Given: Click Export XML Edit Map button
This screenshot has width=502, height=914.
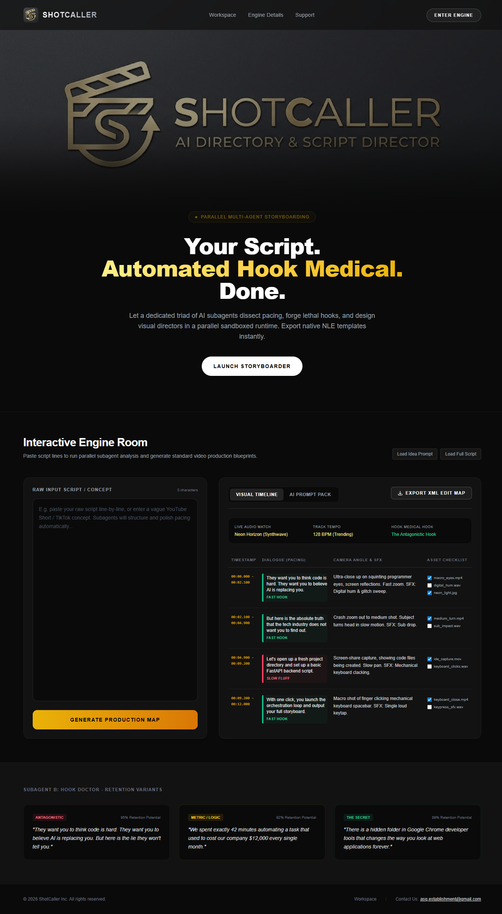Looking at the screenshot, I should 431,493.
